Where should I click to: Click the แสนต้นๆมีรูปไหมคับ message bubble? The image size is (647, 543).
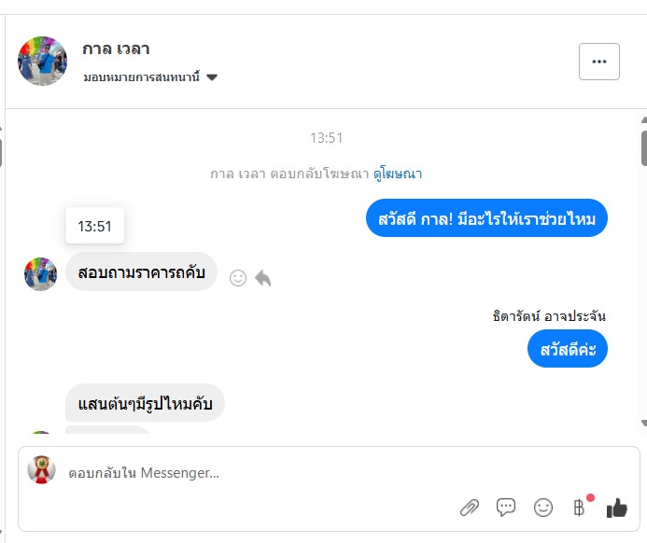pos(145,403)
